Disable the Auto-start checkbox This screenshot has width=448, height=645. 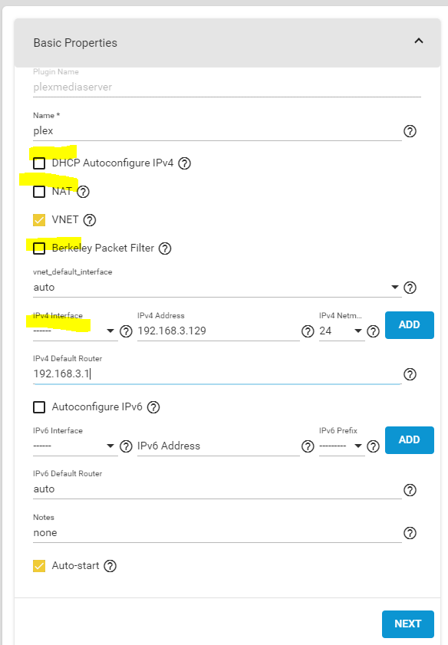39,566
